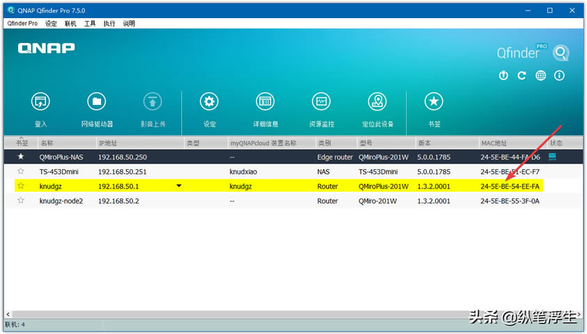Click the info icon in header
The image size is (587, 334).
coord(559,76)
